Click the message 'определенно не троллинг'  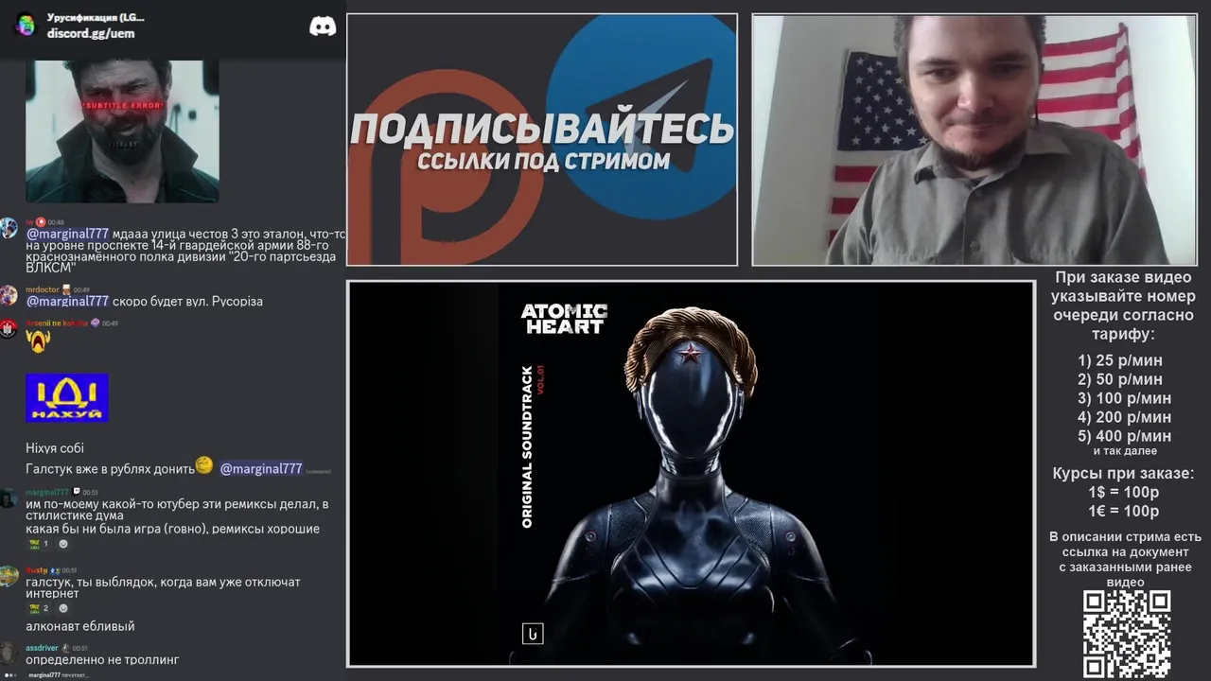coord(102,659)
